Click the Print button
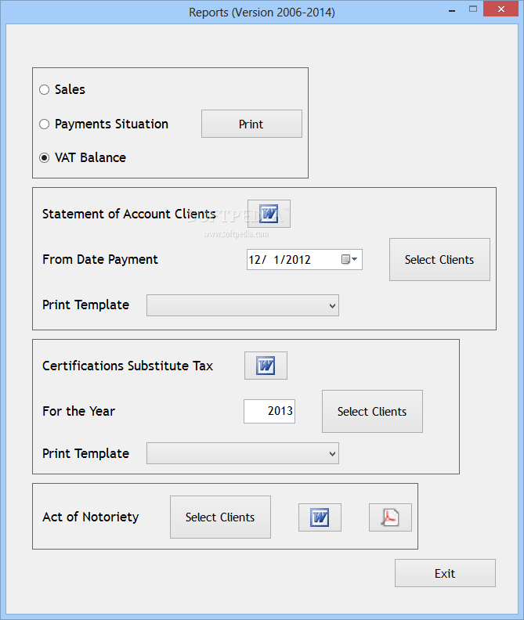The image size is (524, 620). [251, 124]
